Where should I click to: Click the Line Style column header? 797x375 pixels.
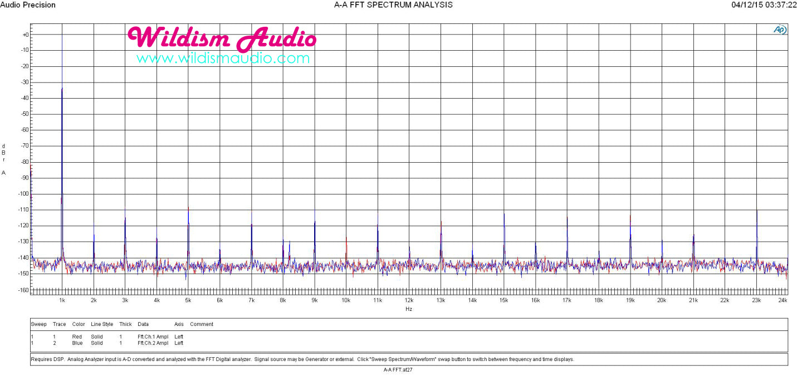102,324
